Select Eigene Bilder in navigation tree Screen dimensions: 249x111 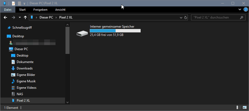(26, 75)
